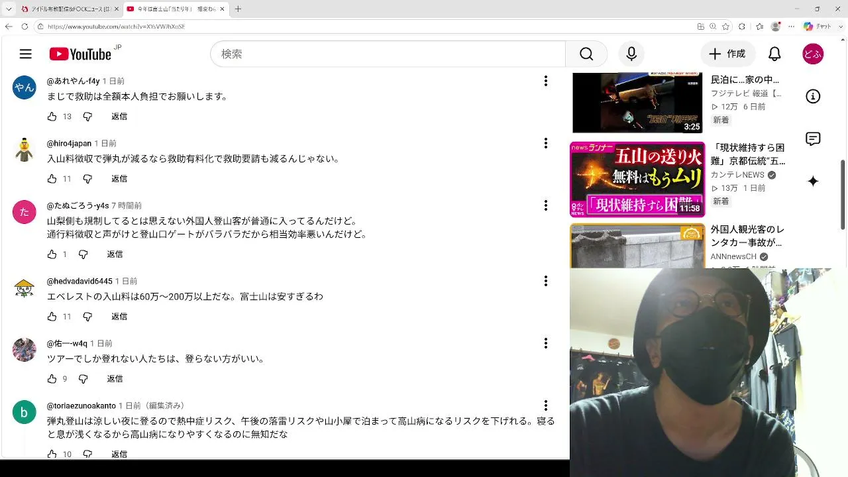Open options menu for @あれやん-f4y comment
Screen dimensions: 848x477
pos(546,81)
